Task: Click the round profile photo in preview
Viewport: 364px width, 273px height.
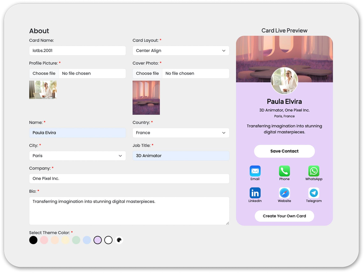Action: [x=284, y=81]
